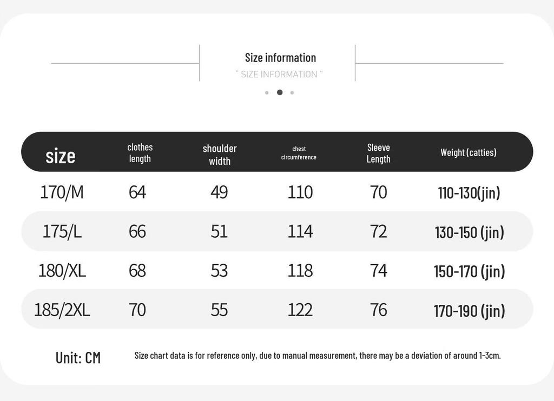Click the third carousel dot indicator
The image size is (554, 401).
pos(292,92)
